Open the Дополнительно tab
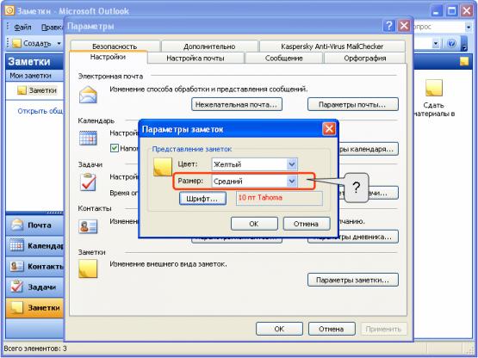Image resolution: width=478 pixels, height=358 pixels. [x=209, y=46]
